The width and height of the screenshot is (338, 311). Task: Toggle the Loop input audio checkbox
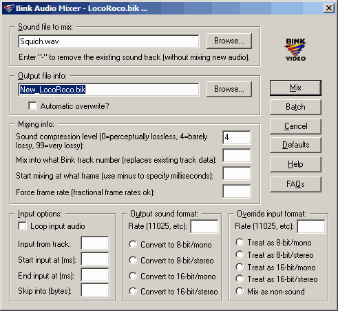tap(22, 226)
